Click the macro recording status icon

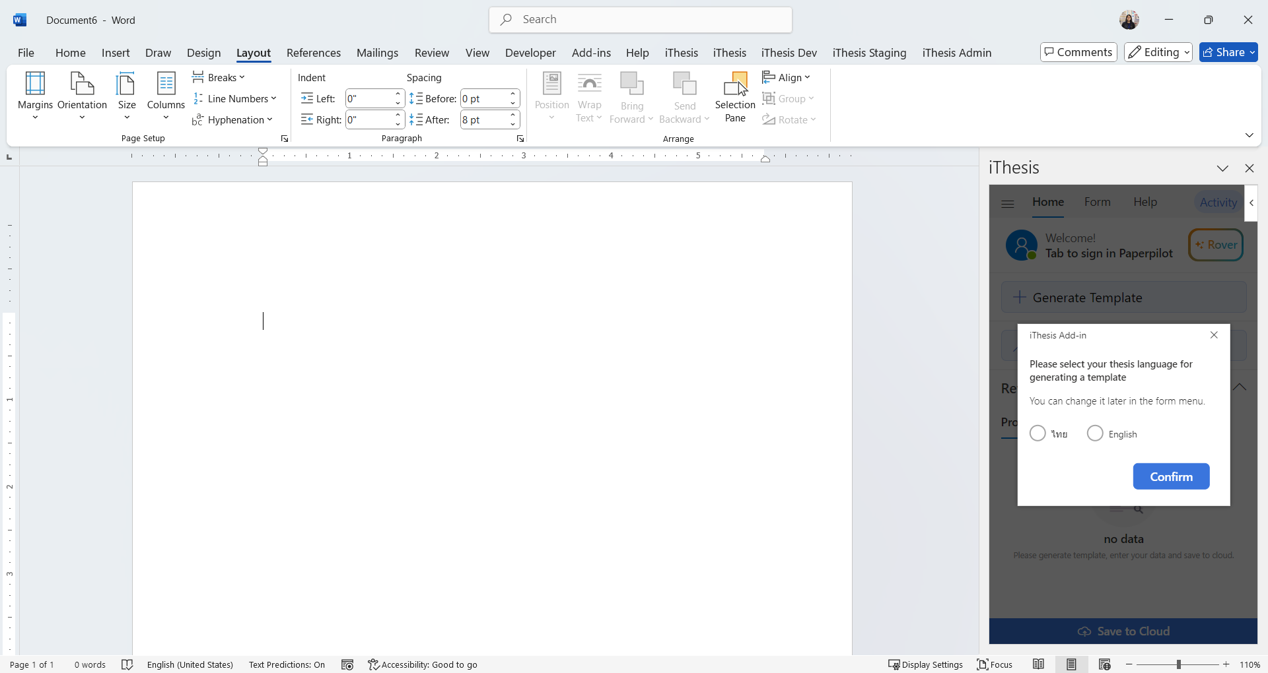point(347,664)
